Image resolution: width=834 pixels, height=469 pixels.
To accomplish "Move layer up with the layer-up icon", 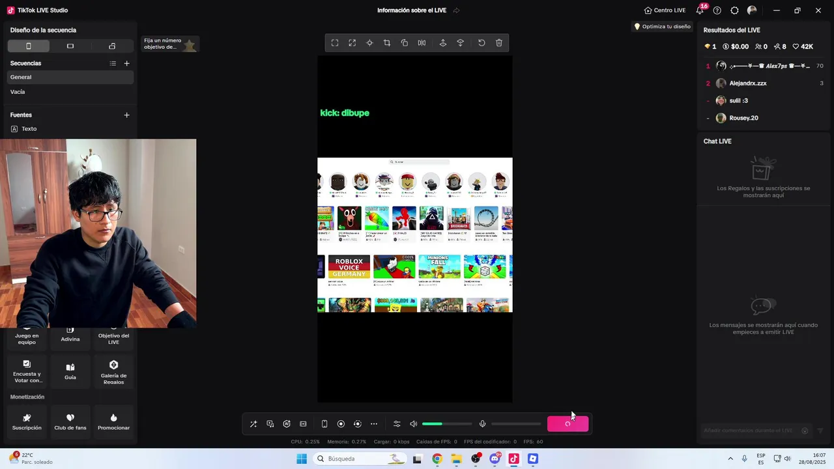I will 443,43.
